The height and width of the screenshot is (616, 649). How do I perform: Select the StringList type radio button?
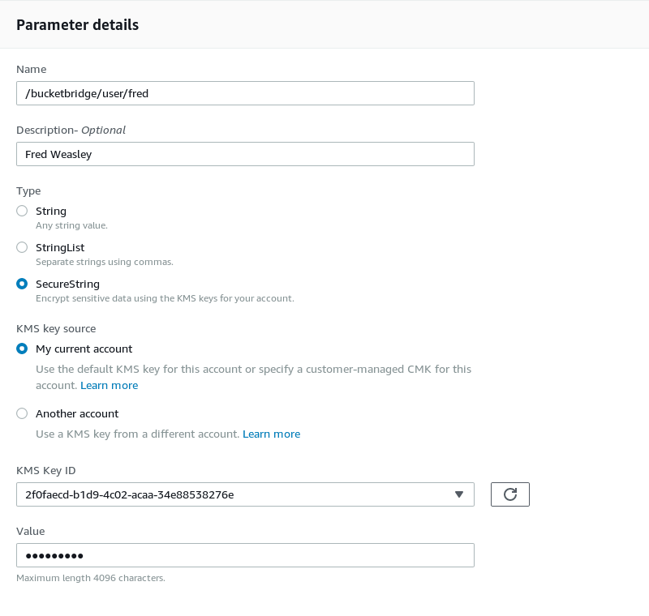(22, 247)
